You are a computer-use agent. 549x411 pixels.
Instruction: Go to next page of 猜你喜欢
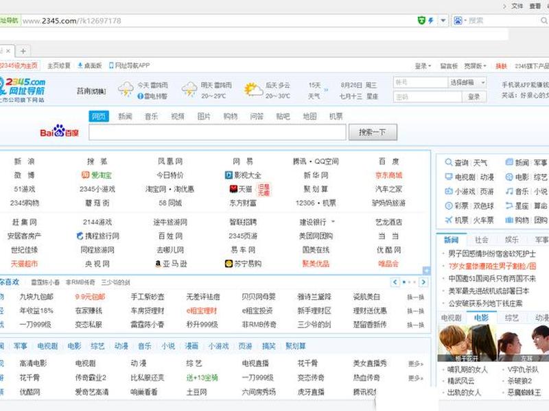point(423,282)
